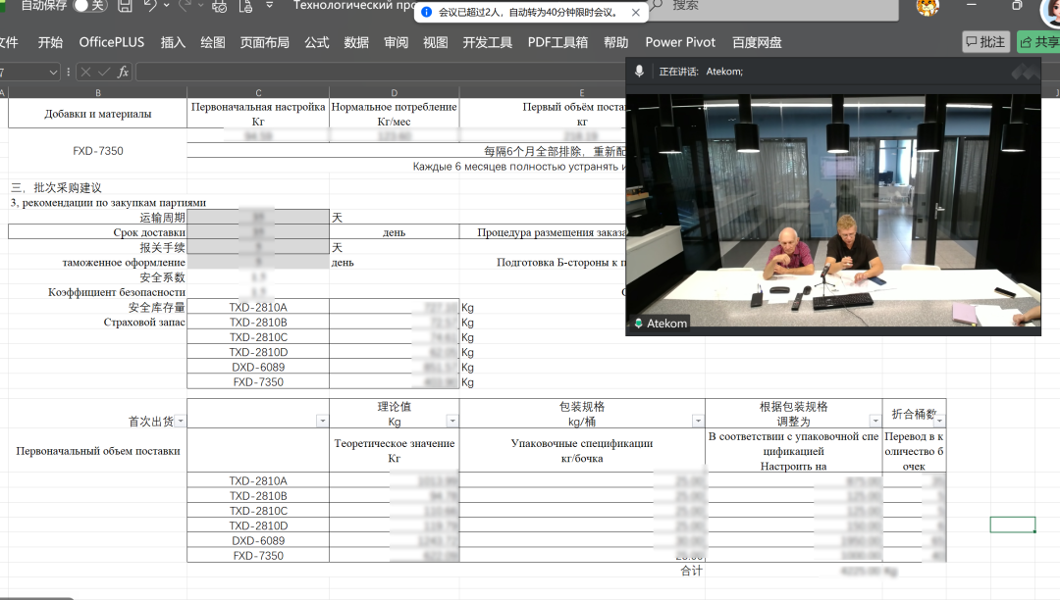Open the 百度网盘 ribbon tab
The width and height of the screenshot is (1060, 600).
pos(757,42)
